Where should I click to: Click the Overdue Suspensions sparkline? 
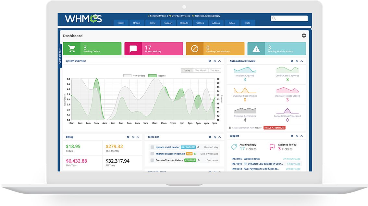click(245, 90)
